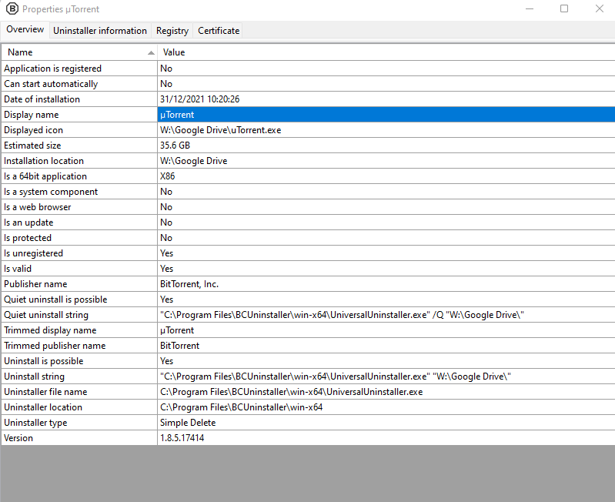The width and height of the screenshot is (615, 502).
Task: Select the Yes value for 'Is unregistered'
Action: pyautogui.click(x=386, y=253)
